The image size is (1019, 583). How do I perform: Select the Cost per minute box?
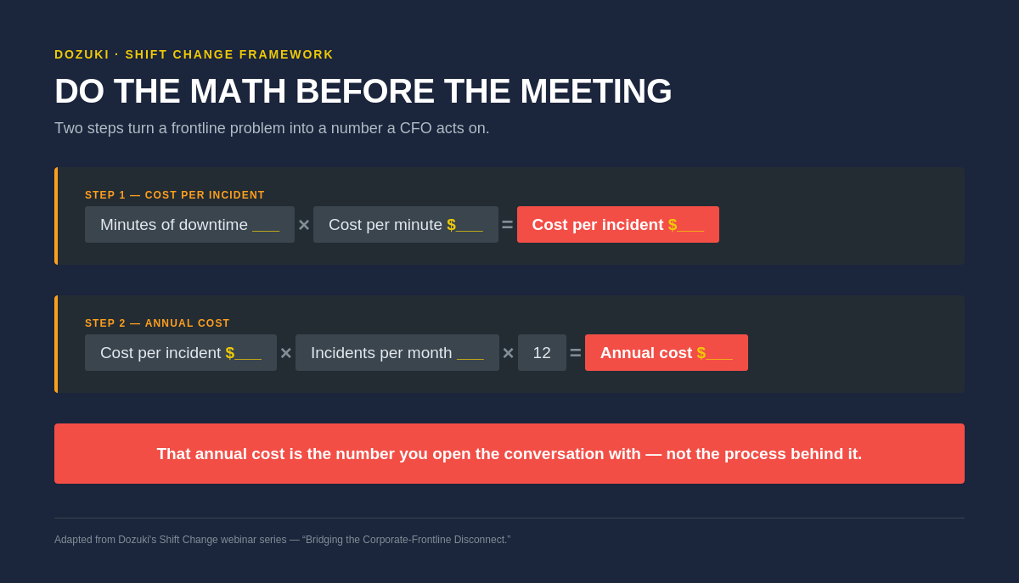[x=406, y=225]
